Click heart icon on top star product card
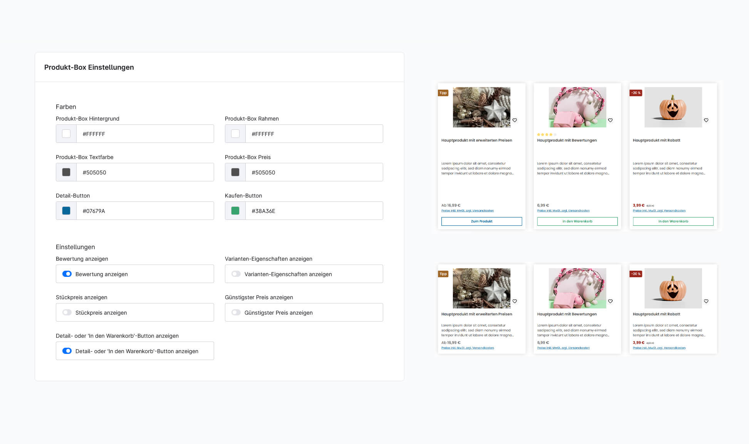 514,120
